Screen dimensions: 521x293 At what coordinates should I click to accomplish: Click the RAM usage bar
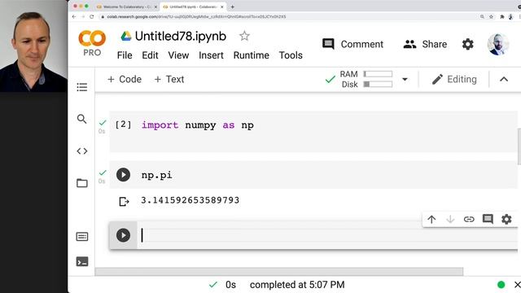click(x=378, y=74)
